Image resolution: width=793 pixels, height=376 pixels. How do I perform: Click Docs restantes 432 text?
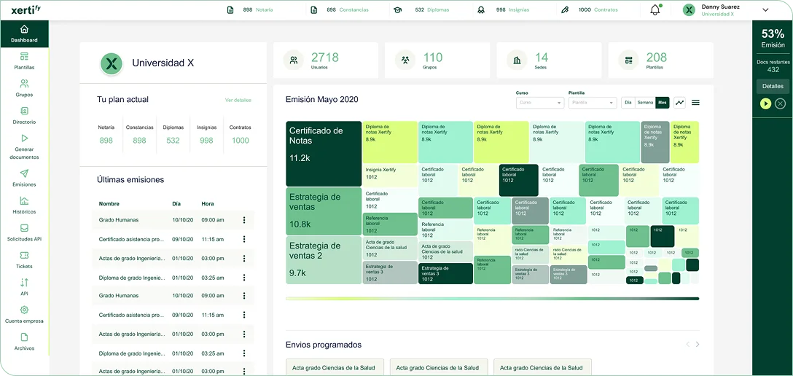click(773, 66)
